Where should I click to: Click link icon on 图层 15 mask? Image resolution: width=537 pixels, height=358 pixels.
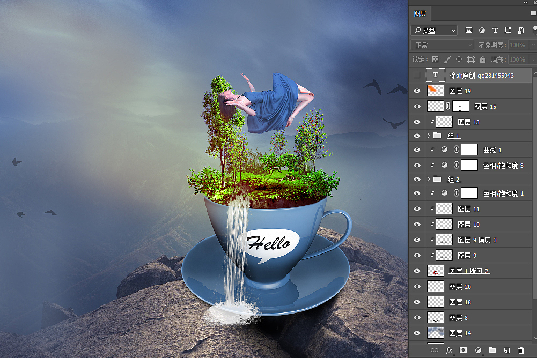447,107
